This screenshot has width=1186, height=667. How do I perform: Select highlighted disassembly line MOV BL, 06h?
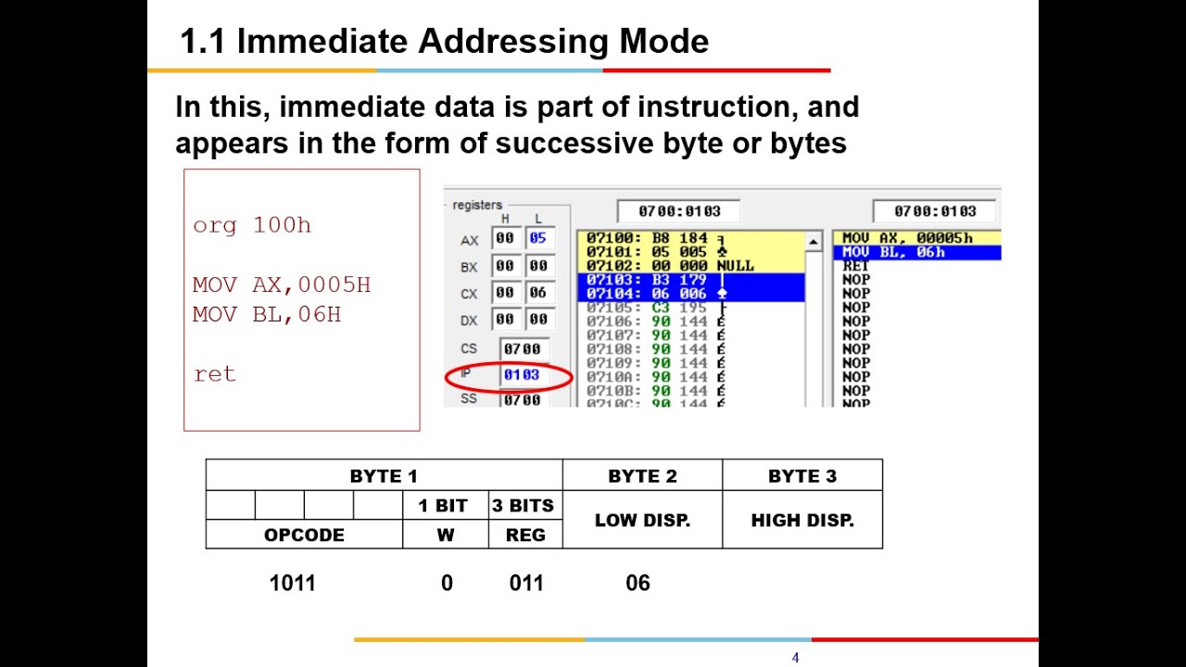click(x=916, y=252)
